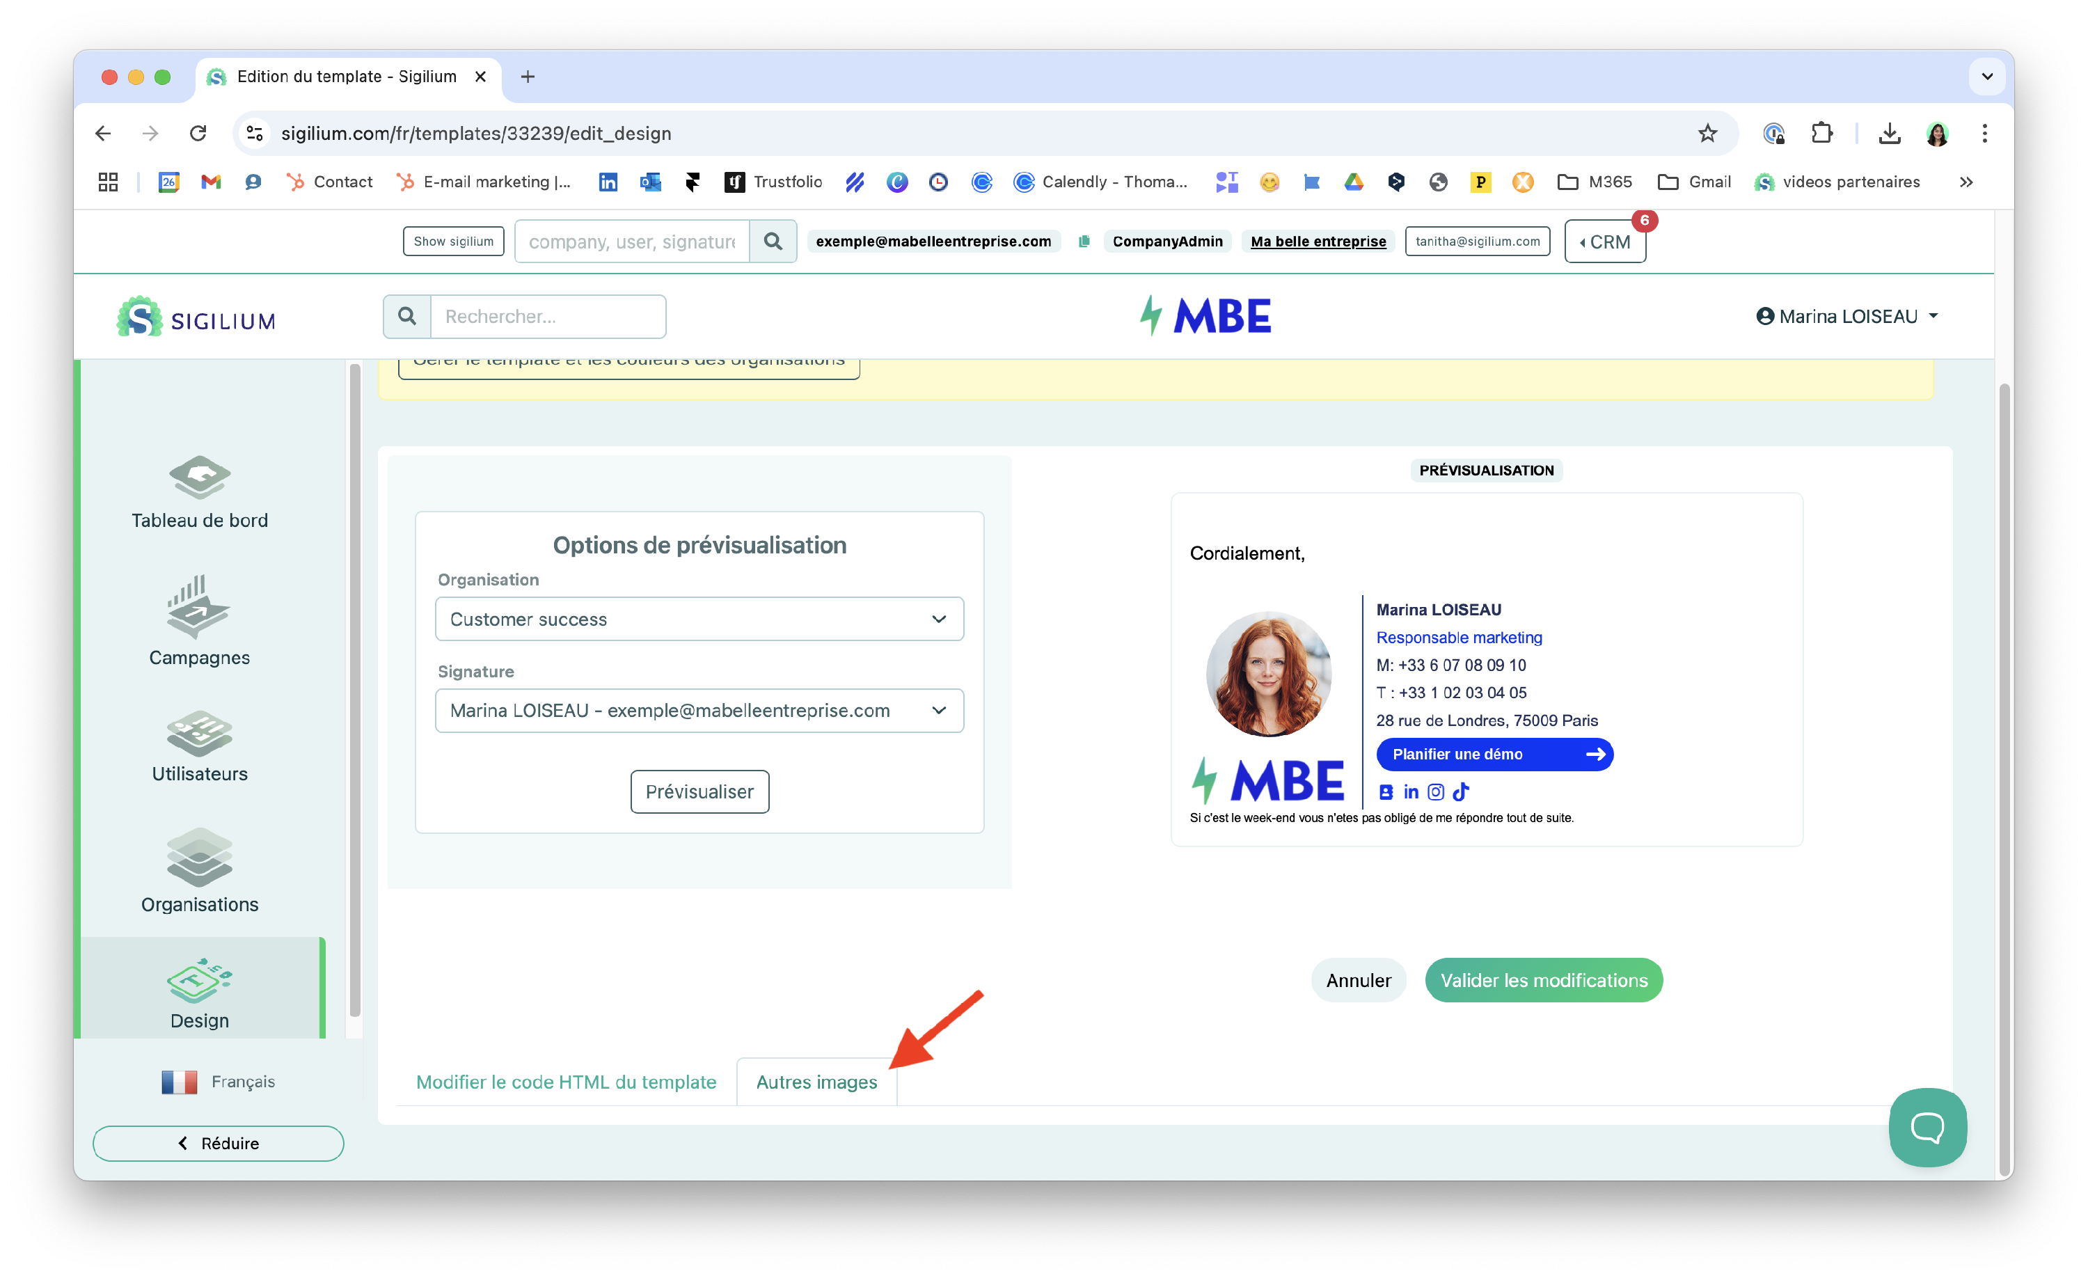Open the chat support widget
The image size is (2088, 1278).
pyautogui.click(x=1927, y=1126)
